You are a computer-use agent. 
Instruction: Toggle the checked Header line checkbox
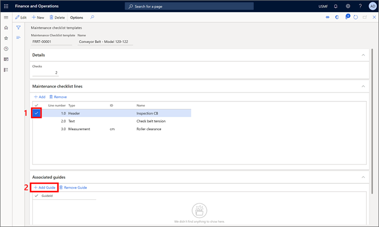36,112
